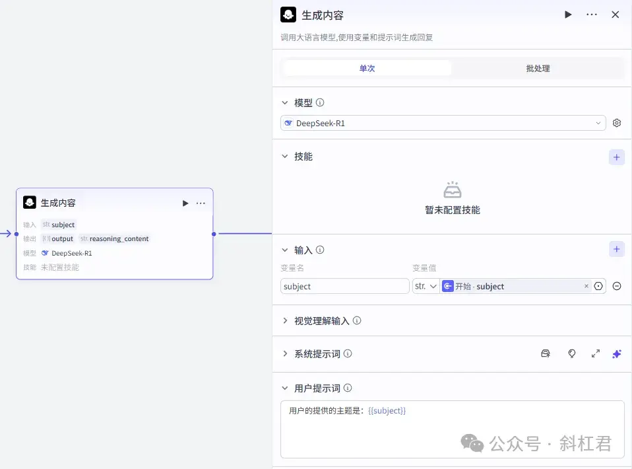The image size is (632, 469).
Task: Switch to the 单次 tab
Action: 367,68
